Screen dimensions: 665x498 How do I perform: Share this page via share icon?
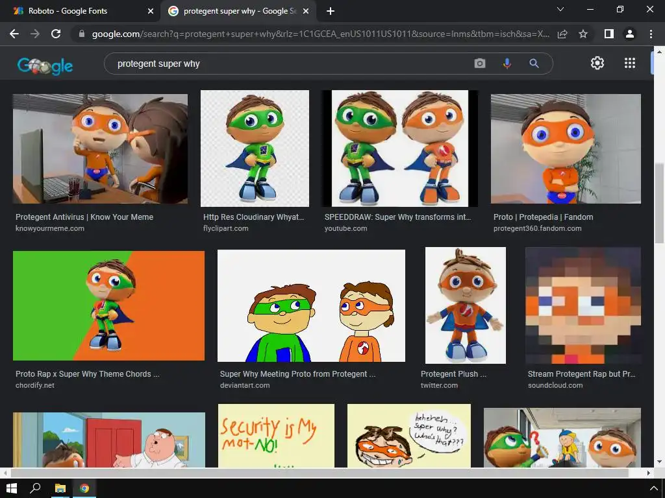tap(562, 34)
